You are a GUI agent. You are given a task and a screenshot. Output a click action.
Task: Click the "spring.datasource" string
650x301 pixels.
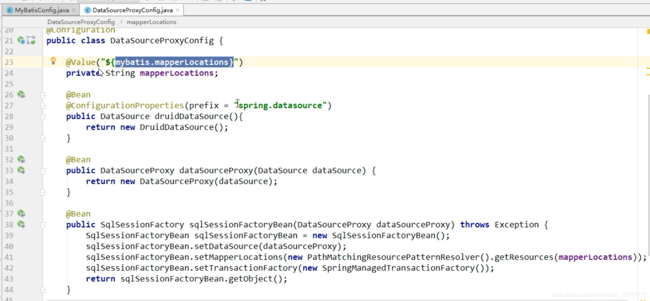280,105
